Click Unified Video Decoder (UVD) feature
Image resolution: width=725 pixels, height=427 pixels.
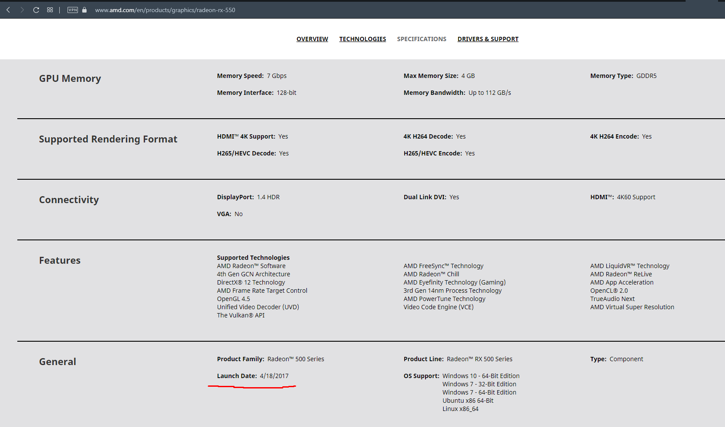(x=258, y=307)
